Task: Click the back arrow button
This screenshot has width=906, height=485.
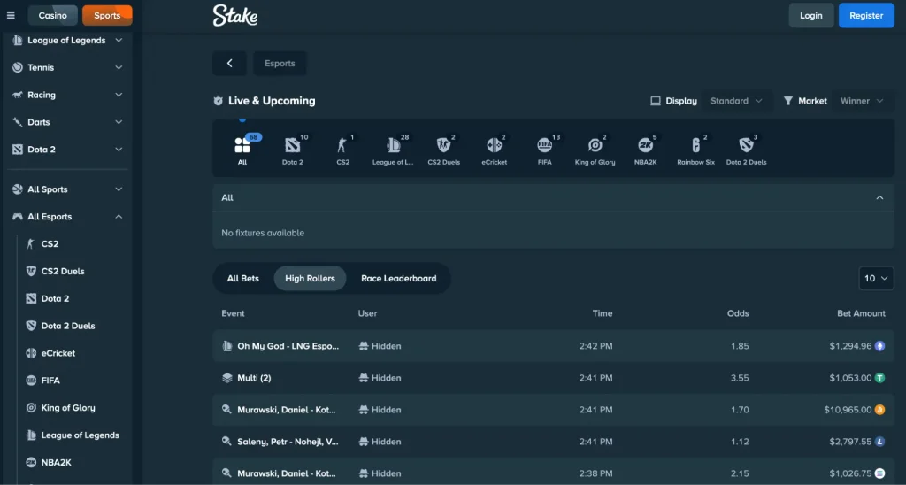Action: pos(230,64)
